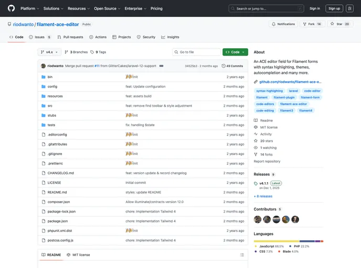361x268 pixels.
Task: Click the + 8 releases link
Action: coord(263,196)
